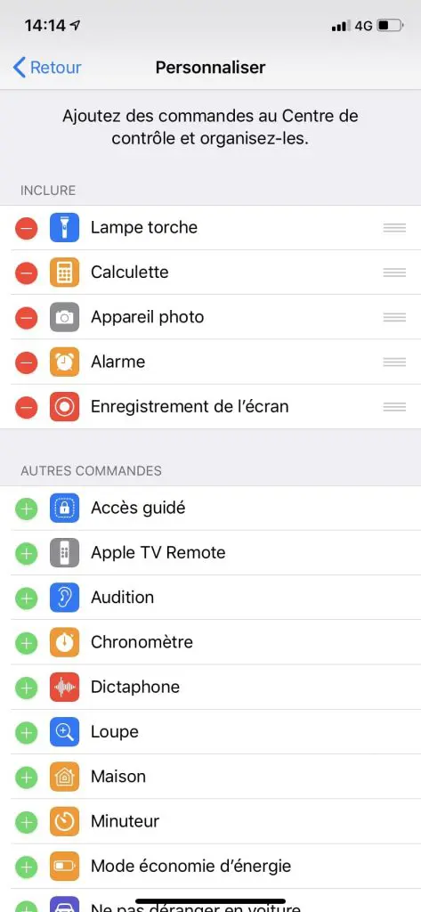Select the Apple TV Remote label
The height and width of the screenshot is (912, 421).
(158, 552)
